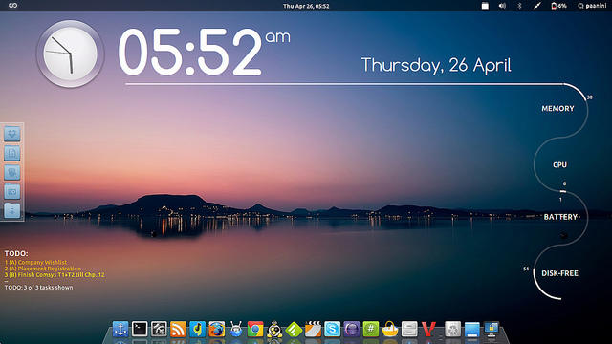Open Skype from the dock
Screen dimensions: 612x344
point(332,329)
